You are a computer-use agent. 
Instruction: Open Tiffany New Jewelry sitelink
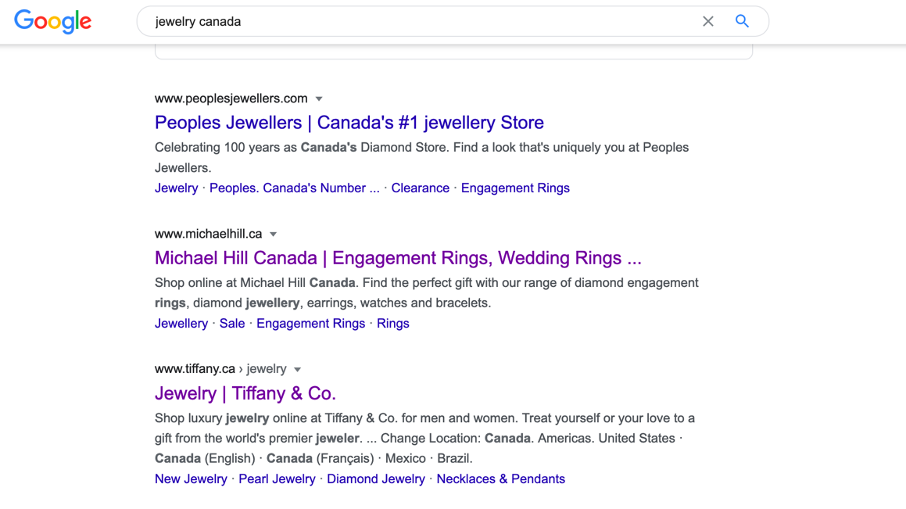191,479
